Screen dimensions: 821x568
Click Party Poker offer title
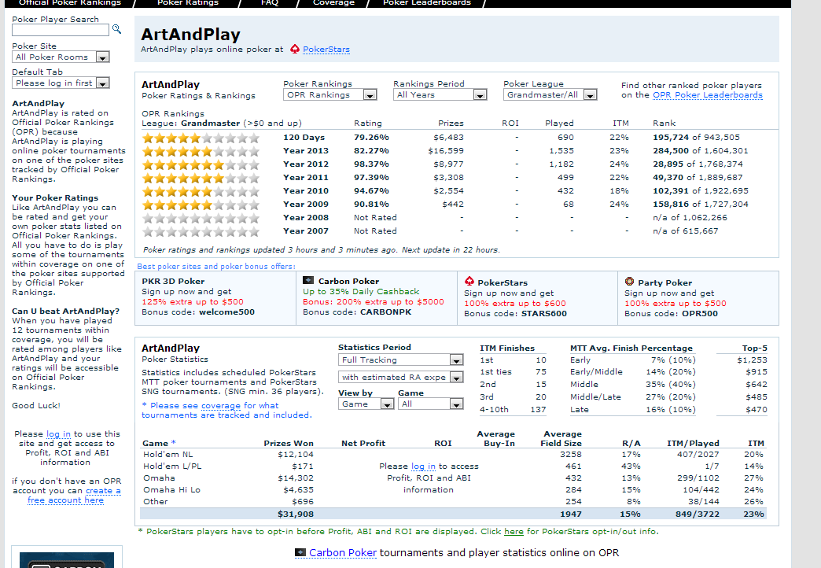tap(665, 282)
